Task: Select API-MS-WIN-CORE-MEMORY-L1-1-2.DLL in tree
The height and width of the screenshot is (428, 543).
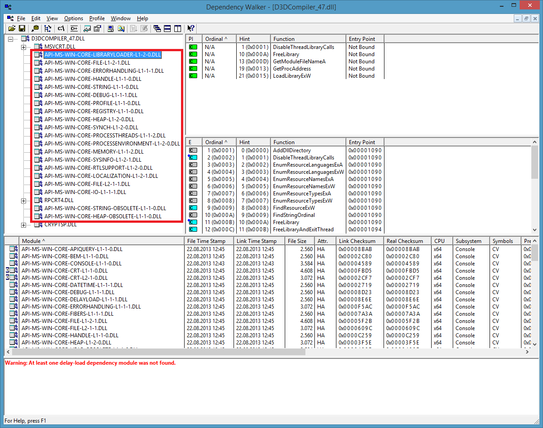Action: pos(94,152)
